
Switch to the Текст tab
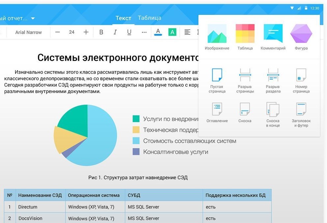click(x=123, y=18)
